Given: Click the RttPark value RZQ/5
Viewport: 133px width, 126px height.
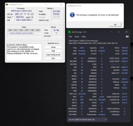Looking at the screenshot, I should (124, 88).
